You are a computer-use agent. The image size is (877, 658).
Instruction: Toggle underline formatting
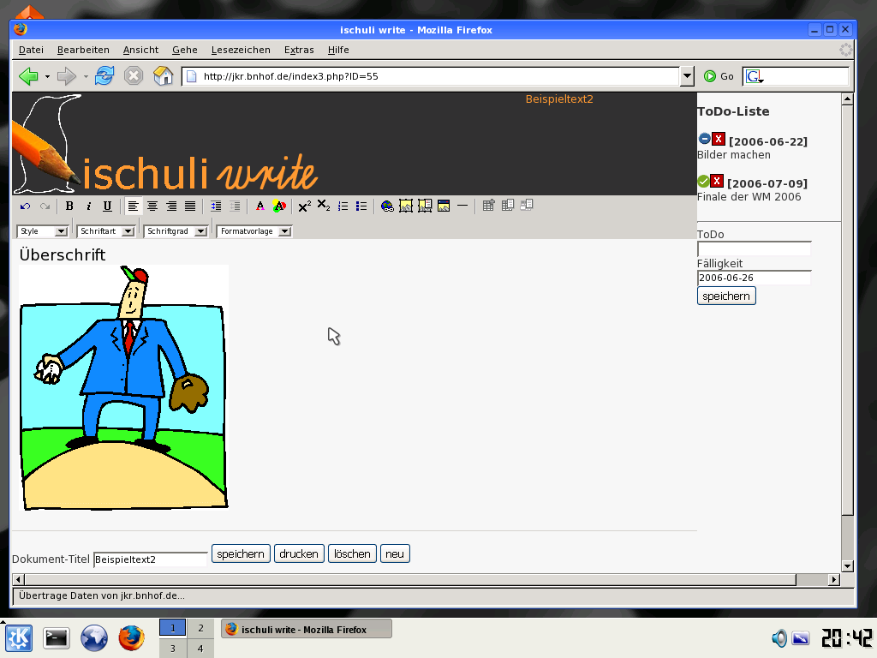(107, 206)
